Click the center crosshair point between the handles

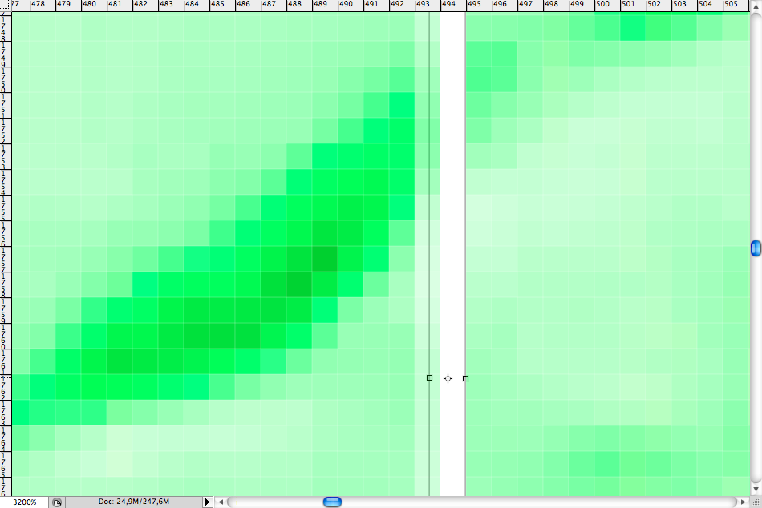448,378
